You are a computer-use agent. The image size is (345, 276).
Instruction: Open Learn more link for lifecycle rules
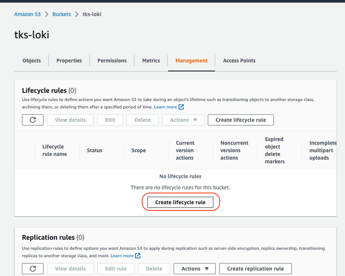point(165,107)
